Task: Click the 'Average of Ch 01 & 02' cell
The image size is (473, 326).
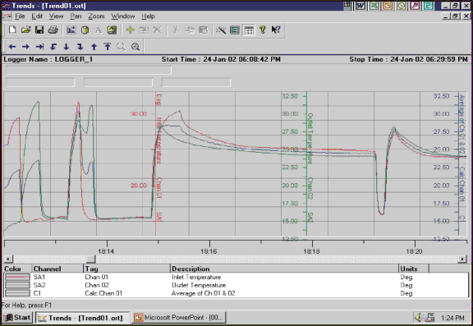Action: coord(203,293)
